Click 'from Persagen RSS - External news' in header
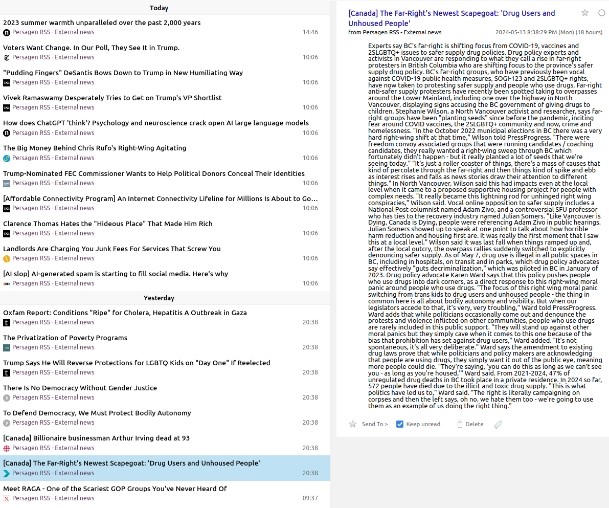 [x=395, y=32]
